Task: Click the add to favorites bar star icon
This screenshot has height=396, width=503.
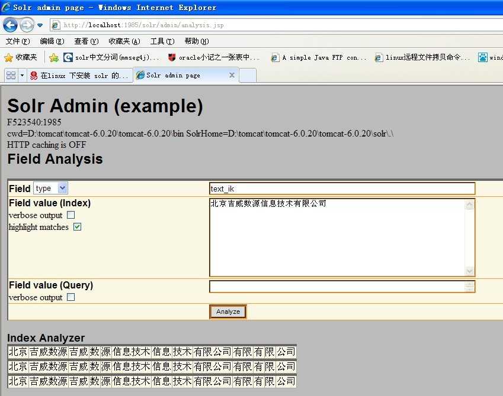Action: (x=54, y=57)
